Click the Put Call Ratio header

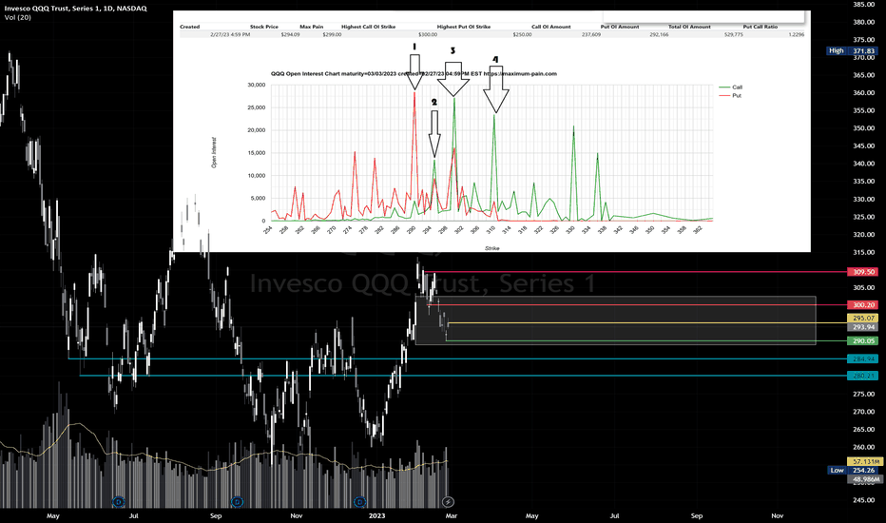(760, 27)
